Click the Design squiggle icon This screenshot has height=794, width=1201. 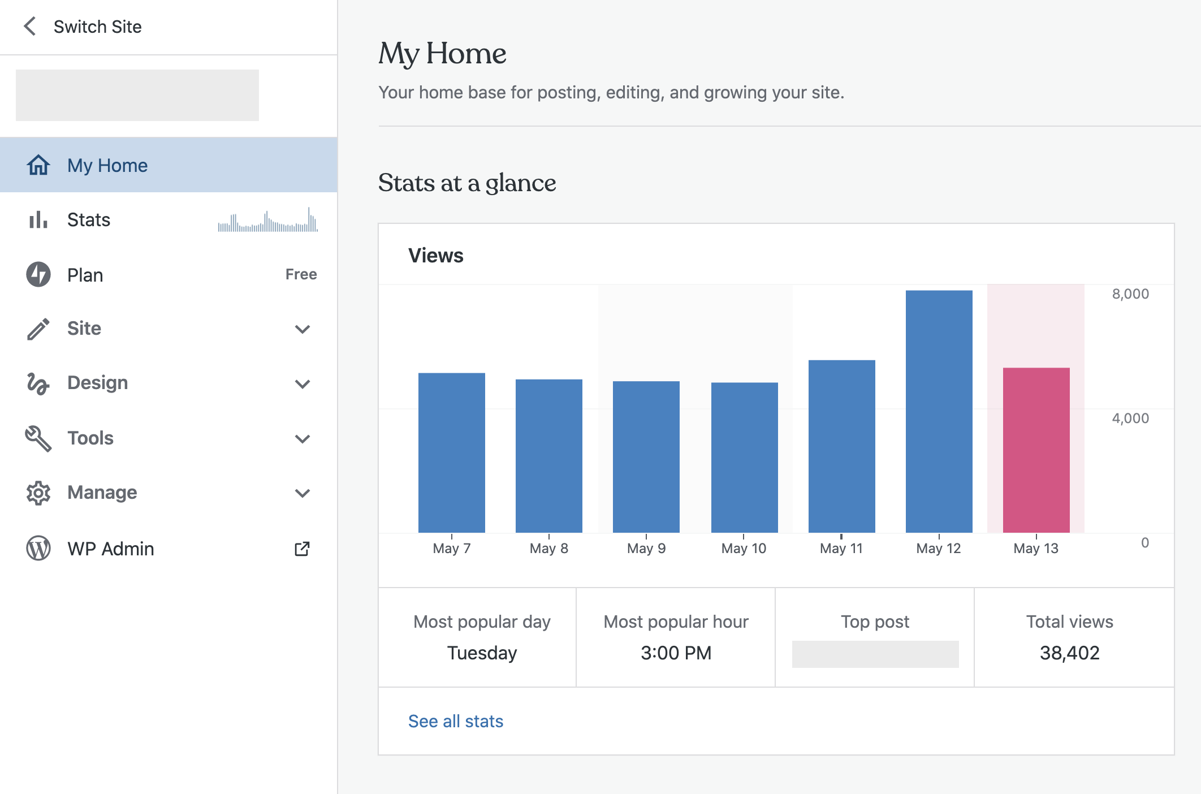38,383
